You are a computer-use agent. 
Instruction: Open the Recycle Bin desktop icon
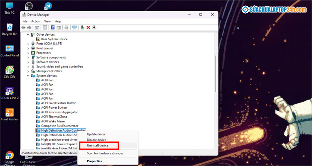coord(10,29)
